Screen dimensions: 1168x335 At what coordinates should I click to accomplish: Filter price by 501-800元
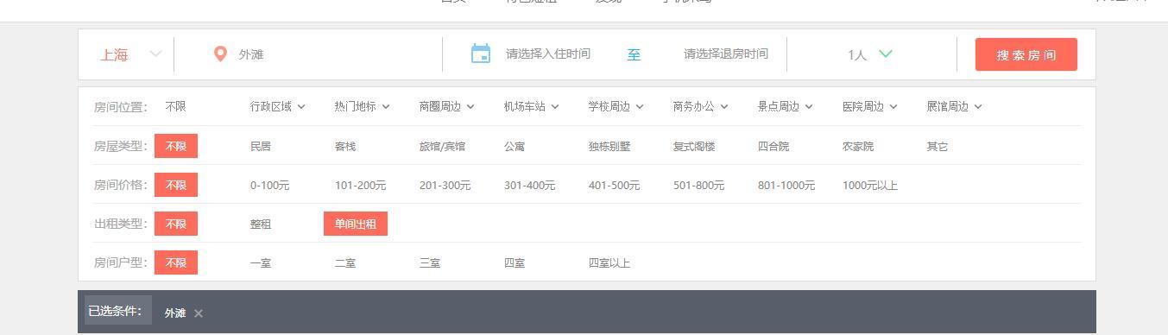[x=699, y=186]
